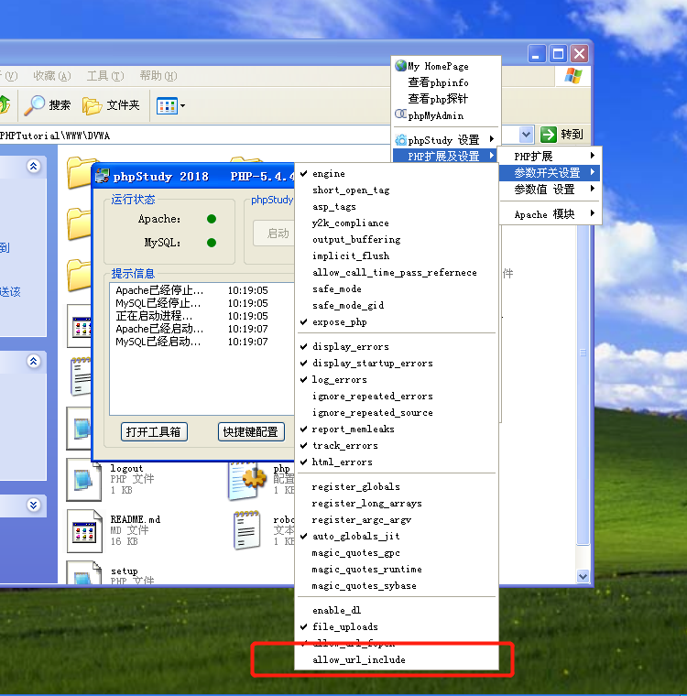687x696 pixels.
Task: Open the 工具(T) menu
Action: [105, 76]
